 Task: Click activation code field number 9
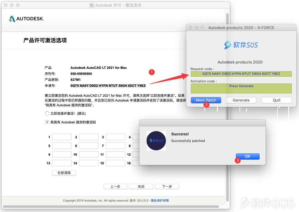(62, 155)
